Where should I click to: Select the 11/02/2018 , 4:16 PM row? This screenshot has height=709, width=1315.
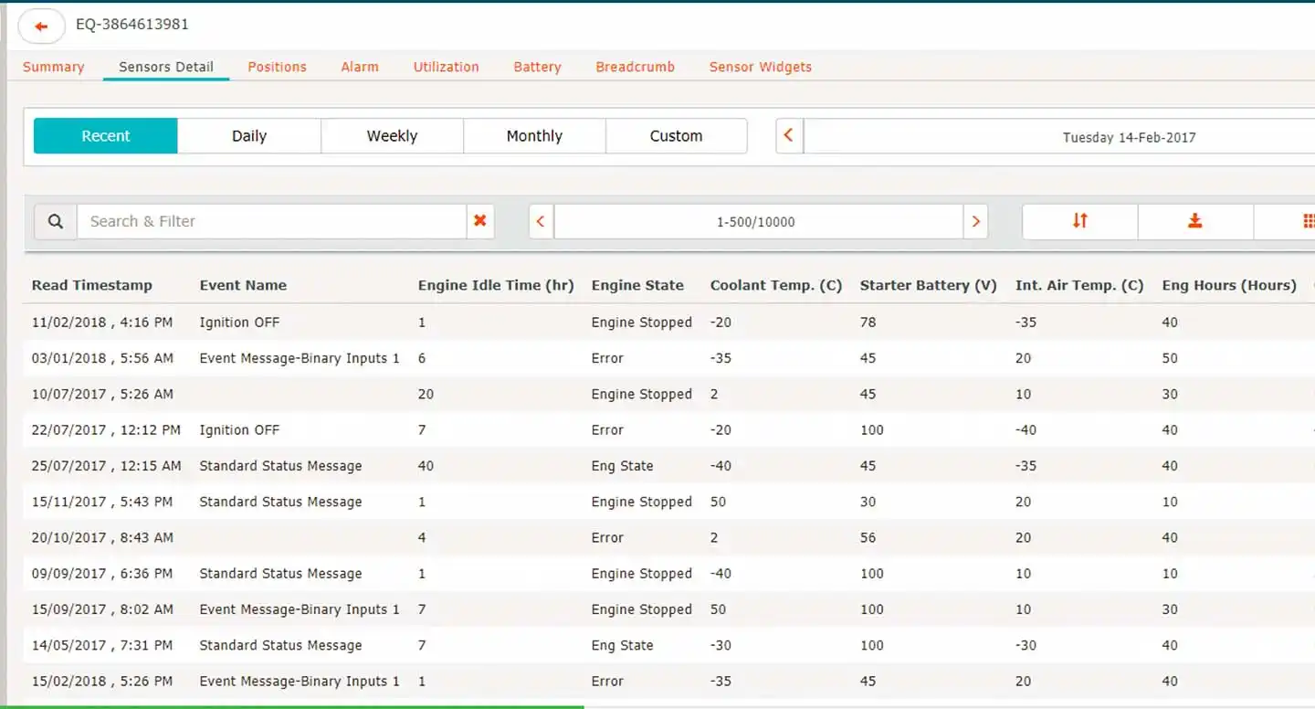pos(668,323)
